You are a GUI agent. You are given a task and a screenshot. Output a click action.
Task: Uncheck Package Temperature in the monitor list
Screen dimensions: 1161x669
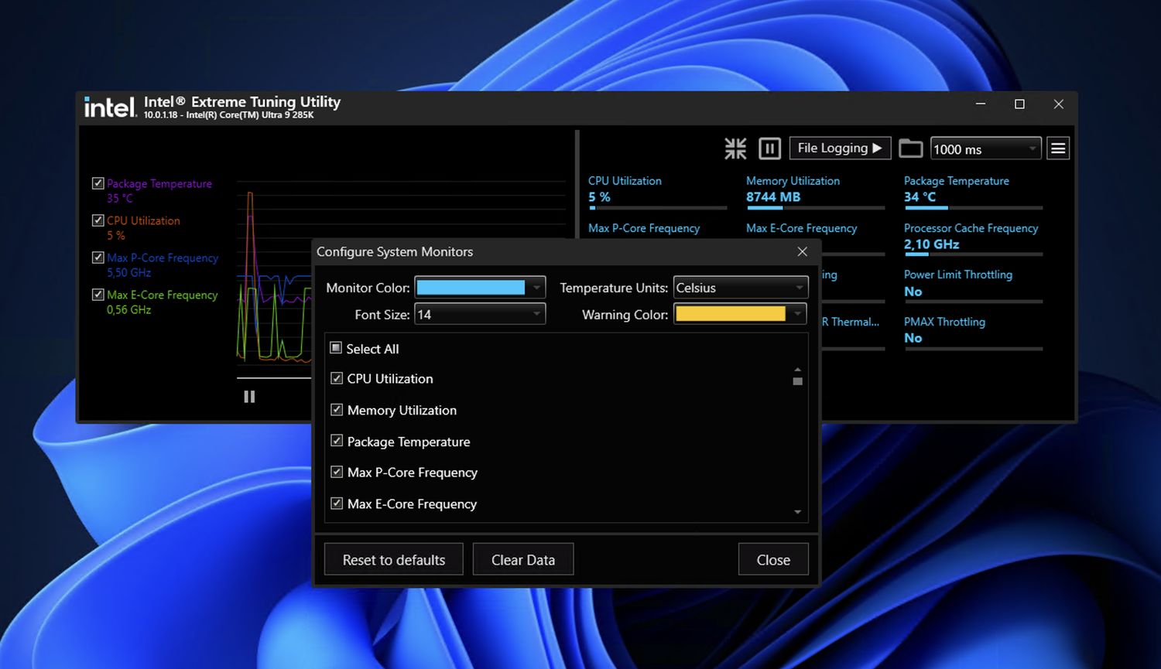[x=337, y=441]
